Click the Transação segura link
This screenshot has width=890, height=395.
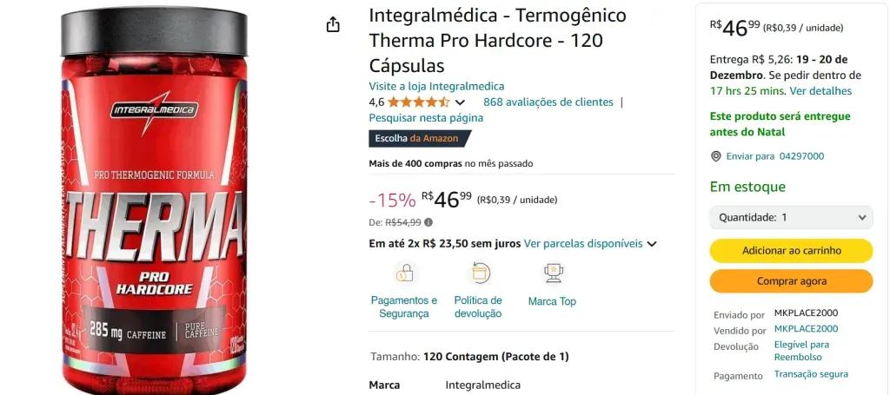tap(811, 374)
